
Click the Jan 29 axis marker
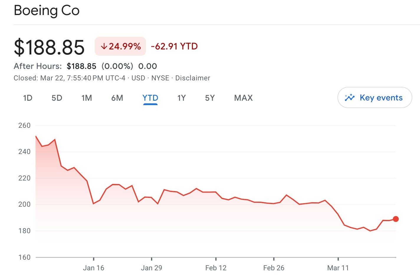click(x=152, y=268)
